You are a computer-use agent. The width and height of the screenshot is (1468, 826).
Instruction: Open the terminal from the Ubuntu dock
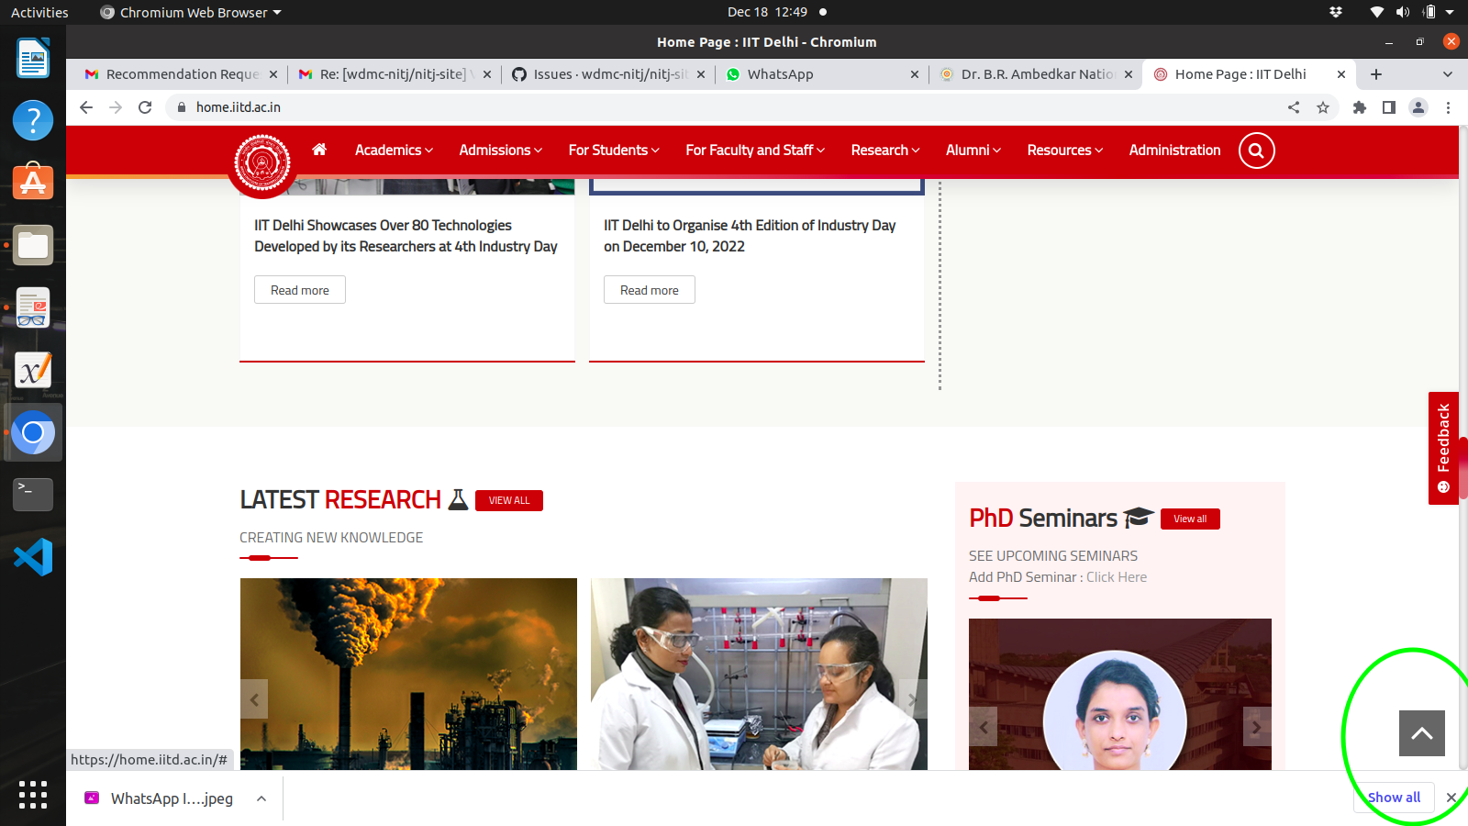pos(32,495)
